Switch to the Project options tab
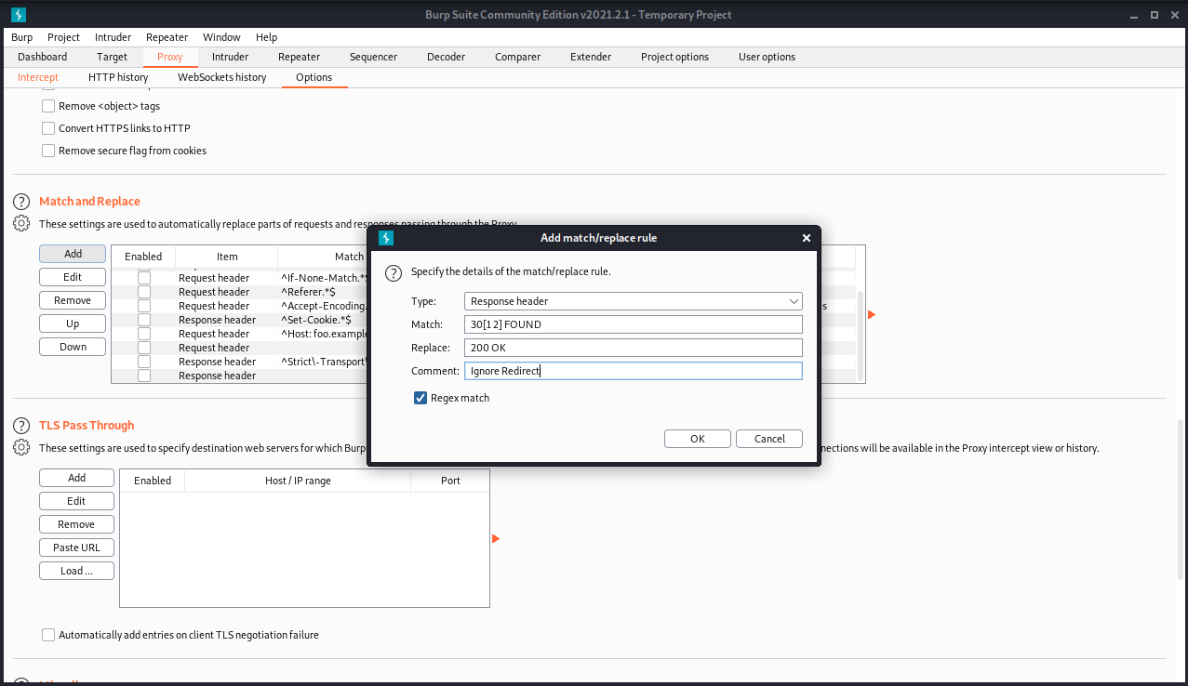Screen dimensions: 1188x686 674,57
